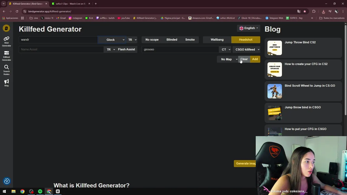Viewport: 347px width, 195px height.
Task: Open Killfeed Generator in the sidebar
Action: 7,56
